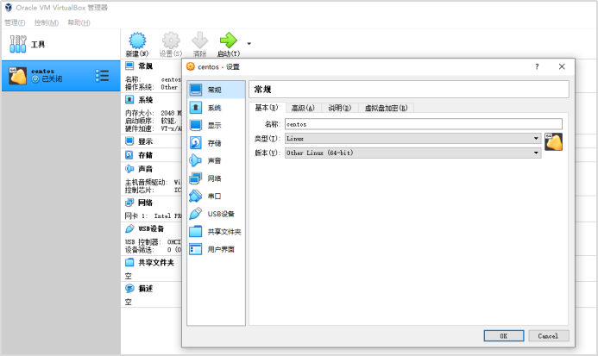This screenshot has height=356, width=598.
Task: Click the New (新建) machine toolbar icon
Action: 137,41
